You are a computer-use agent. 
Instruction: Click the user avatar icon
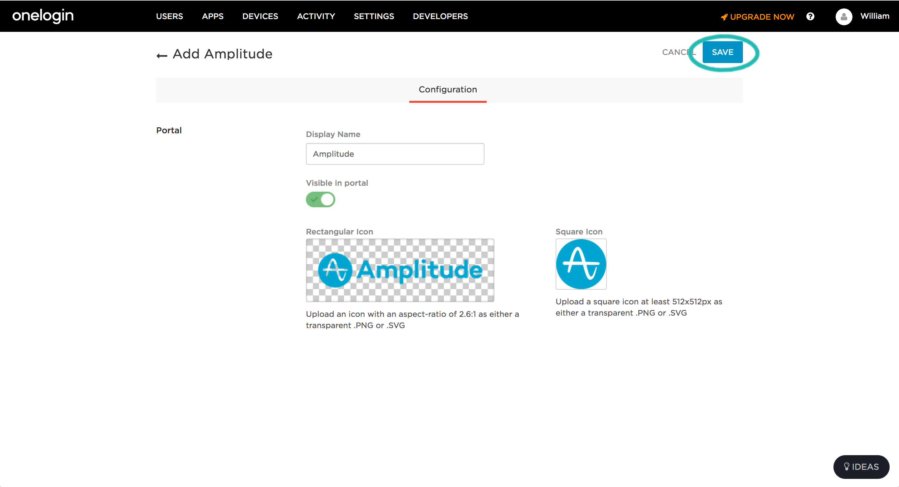pos(843,17)
